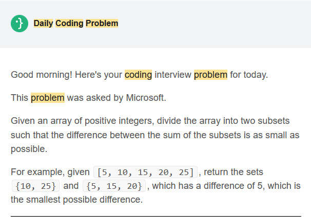Click the gray header banner's empty area
This screenshot has width=311, height=217.
coord(214,24)
